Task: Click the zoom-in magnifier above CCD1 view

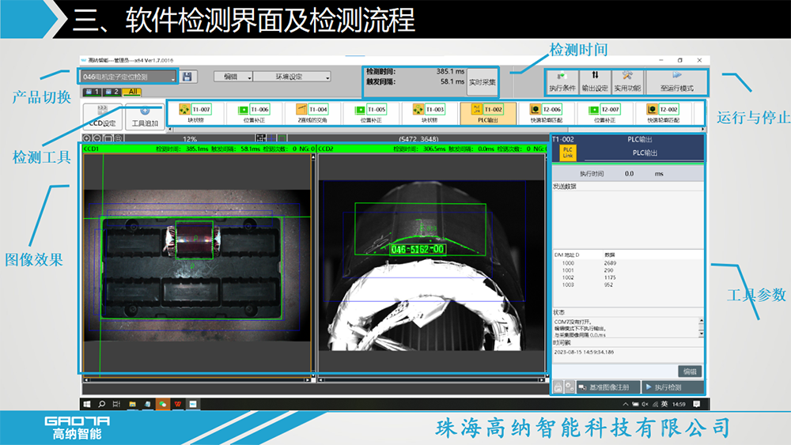Action: (86, 138)
